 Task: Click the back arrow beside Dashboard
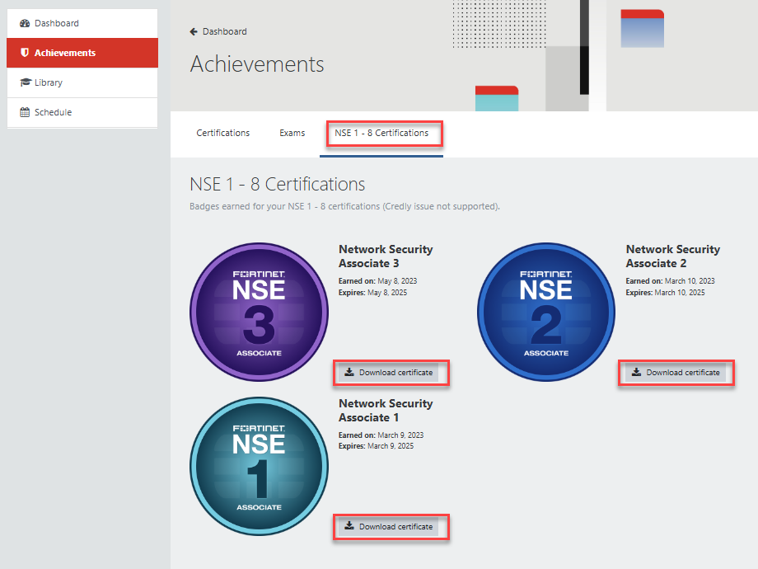(194, 31)
